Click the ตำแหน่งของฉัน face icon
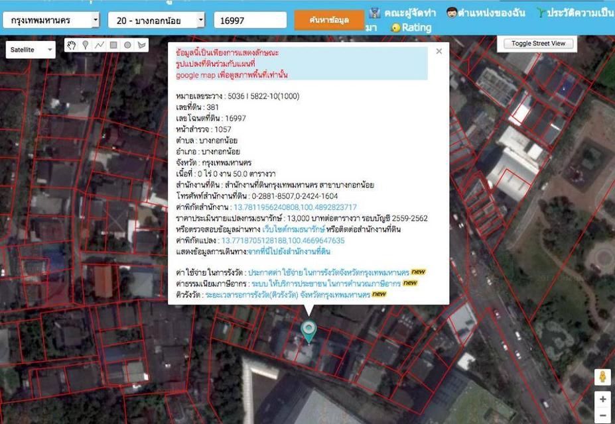The width and height of the screenshot is (615, 424). [x=452, y=13]
